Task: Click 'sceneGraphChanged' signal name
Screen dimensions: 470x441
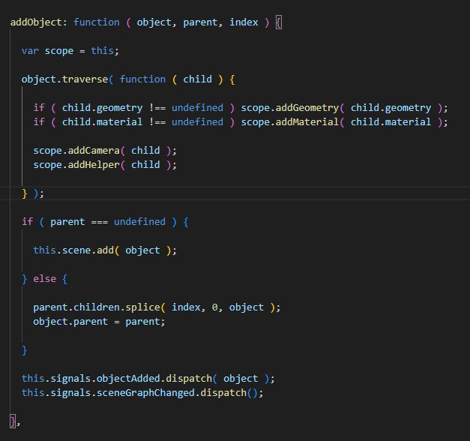Action: pos(145,393)
